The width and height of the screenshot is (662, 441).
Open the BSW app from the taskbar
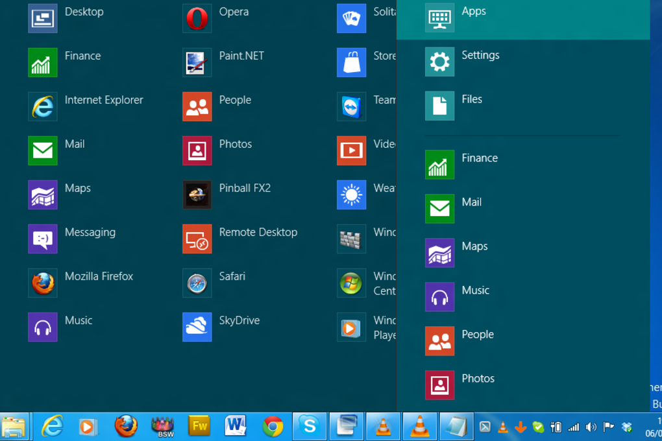162,427
